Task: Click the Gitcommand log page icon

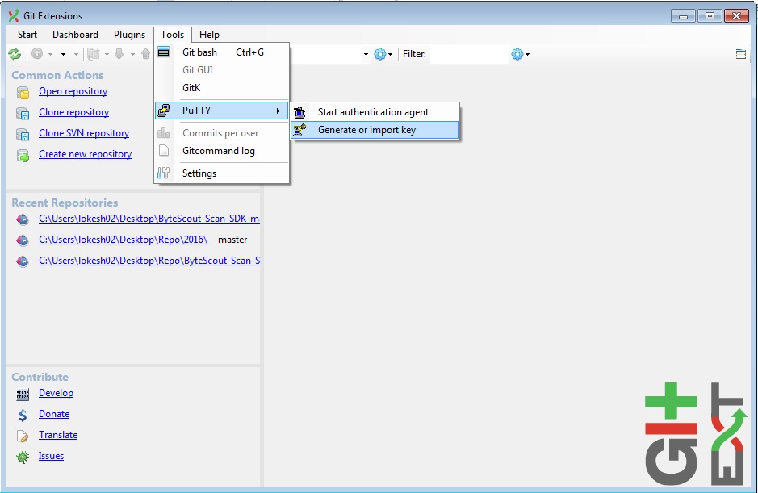Action: point(164,151)
